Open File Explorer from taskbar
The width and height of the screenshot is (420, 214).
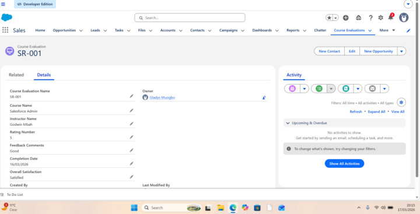(220, 208)
